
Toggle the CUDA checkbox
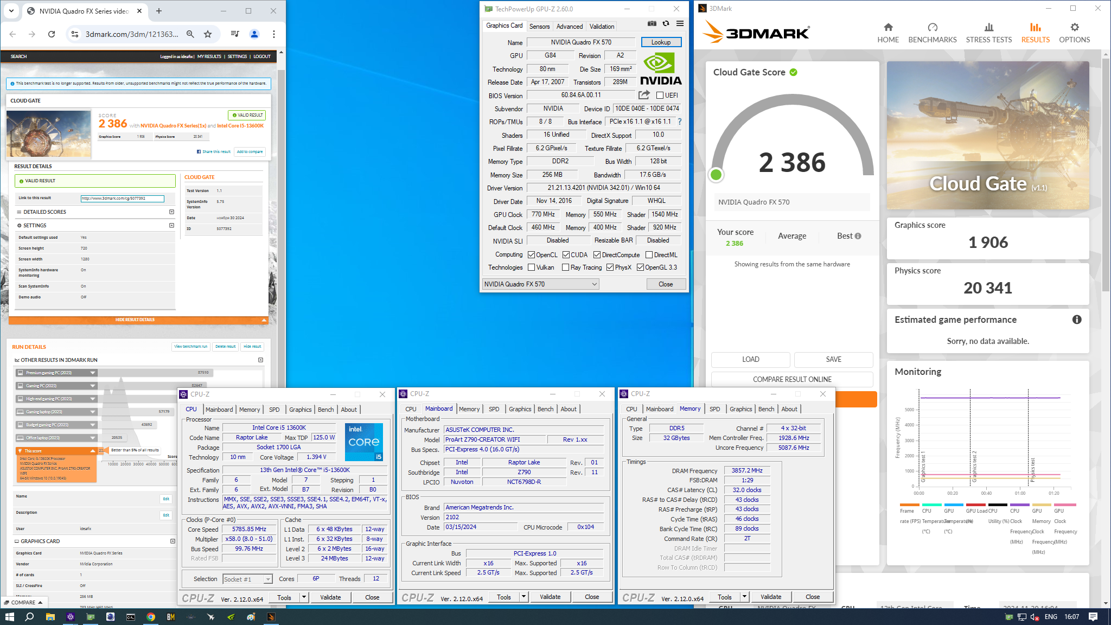coord(566,255)
